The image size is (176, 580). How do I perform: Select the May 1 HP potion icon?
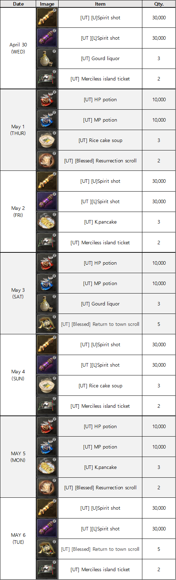pos(47,99)
